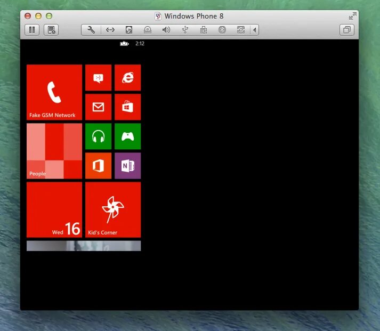Pause the virtual machine

pyautogui.click(x=32, y=30)
